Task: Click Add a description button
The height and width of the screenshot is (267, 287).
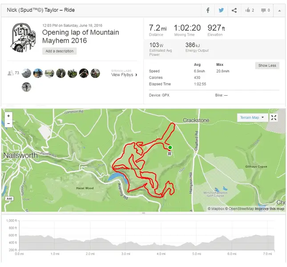Action: [60, 51]
